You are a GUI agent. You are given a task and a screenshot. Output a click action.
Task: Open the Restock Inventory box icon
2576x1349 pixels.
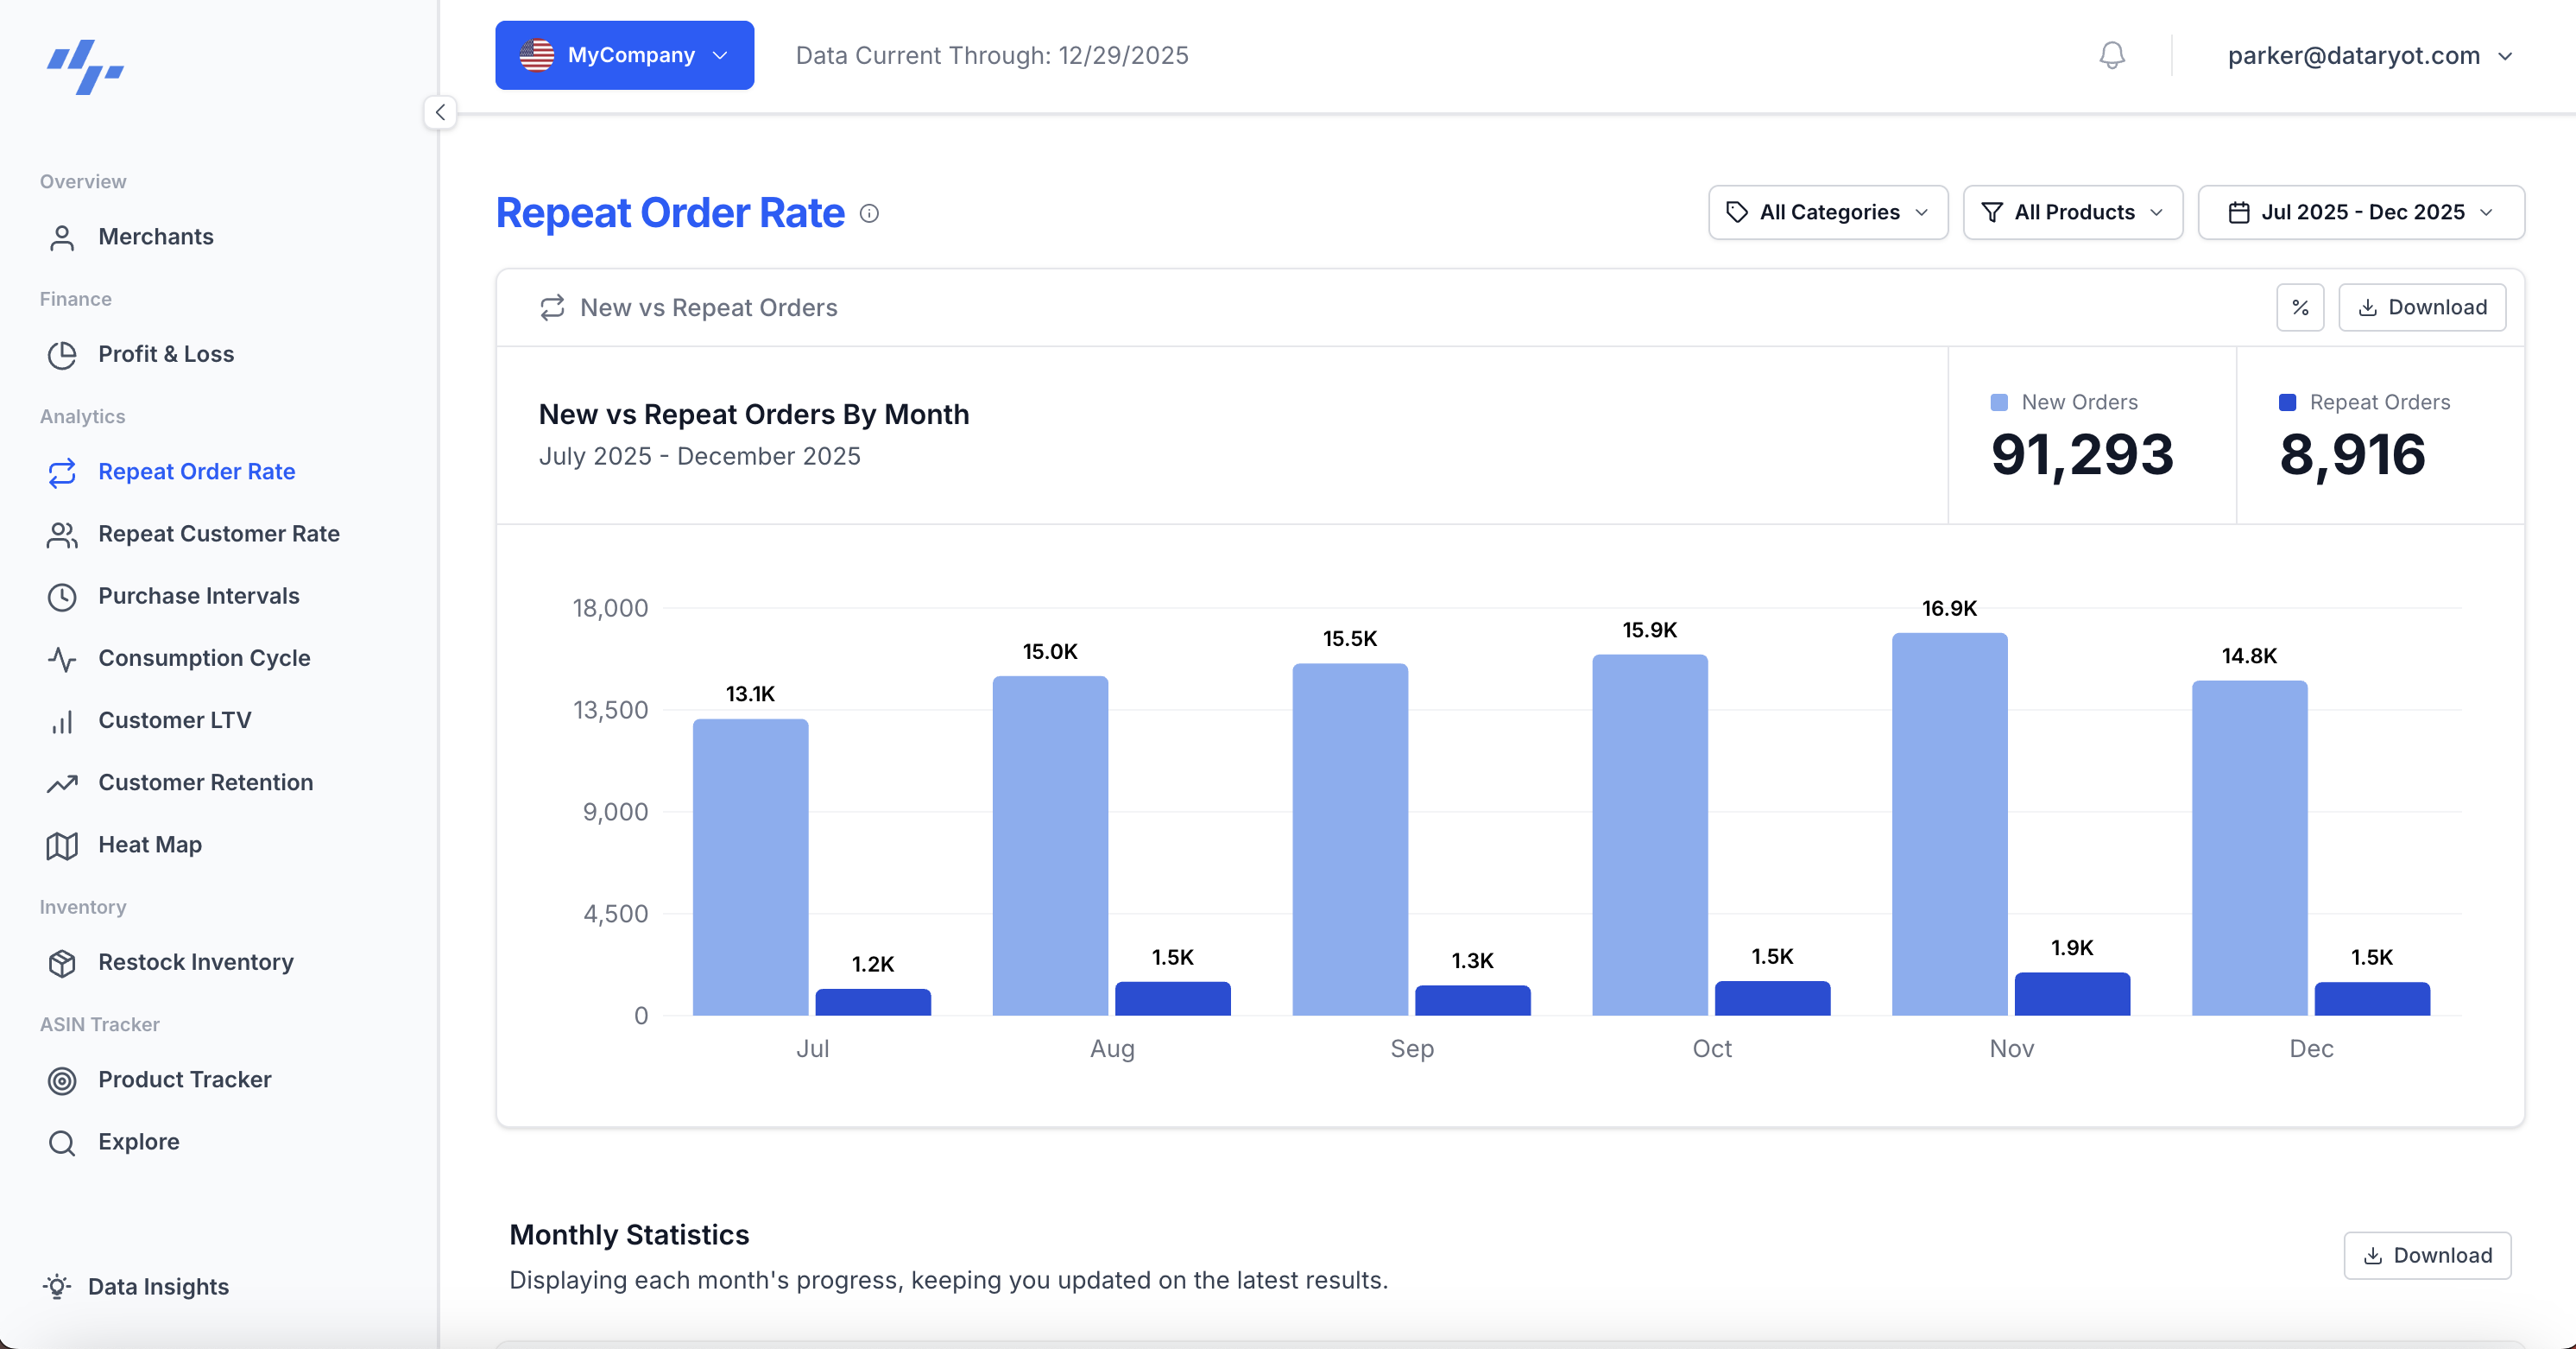coord(62,963)
